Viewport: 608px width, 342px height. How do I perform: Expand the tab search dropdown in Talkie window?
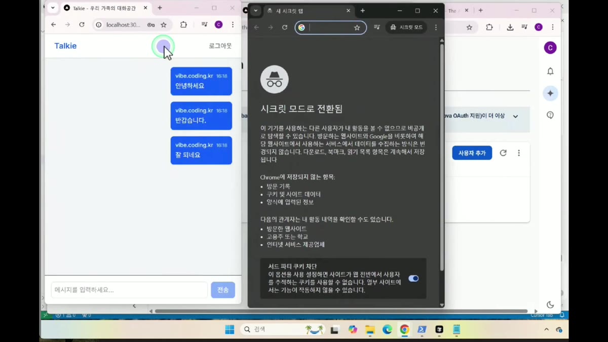click(x=53, y=8)
